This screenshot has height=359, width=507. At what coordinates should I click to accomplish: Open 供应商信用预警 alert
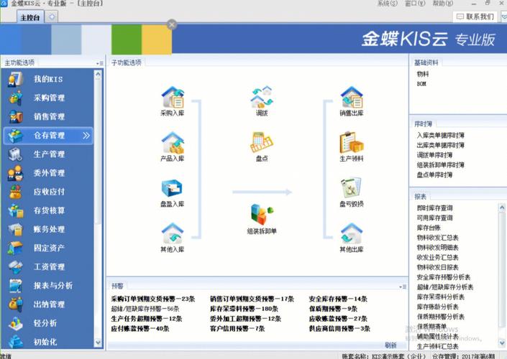[x=339, y=329]
